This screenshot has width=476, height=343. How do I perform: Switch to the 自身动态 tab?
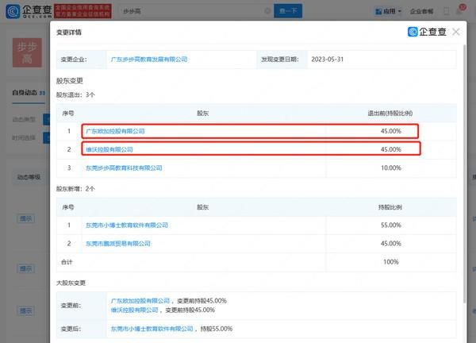coord(22,93)
